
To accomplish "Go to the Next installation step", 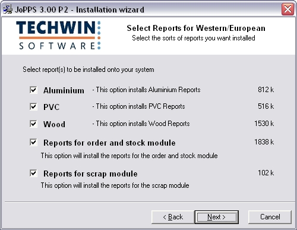I will pyautogui.click(x=217, y=217).
